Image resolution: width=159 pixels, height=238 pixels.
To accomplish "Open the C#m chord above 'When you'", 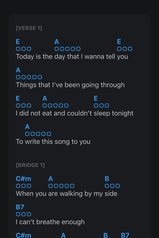I will (x=23, y=179).
